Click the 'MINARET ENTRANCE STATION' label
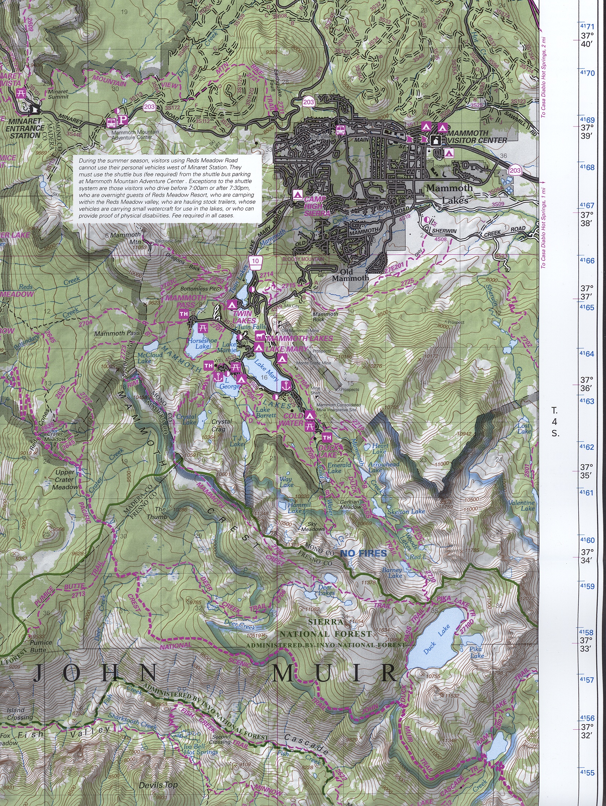Image resolution: width=606 pixels, height=806 pixels. (x=25, y=128)
